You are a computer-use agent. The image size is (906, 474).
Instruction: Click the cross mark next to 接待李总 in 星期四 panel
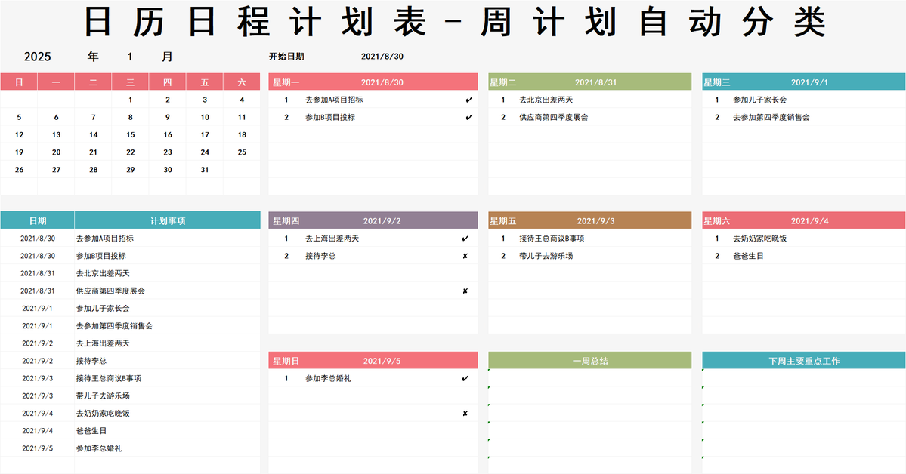pyautogui.click(x=465, y=256)
